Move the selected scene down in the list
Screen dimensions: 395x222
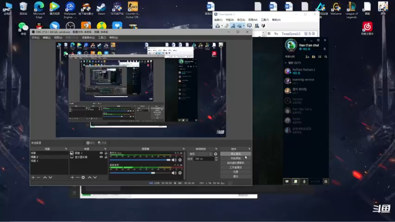[x=50, y=178]
